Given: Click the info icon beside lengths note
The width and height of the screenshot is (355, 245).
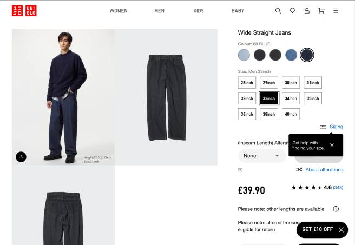Looking at the screenshot, I should tap(336, 209).
